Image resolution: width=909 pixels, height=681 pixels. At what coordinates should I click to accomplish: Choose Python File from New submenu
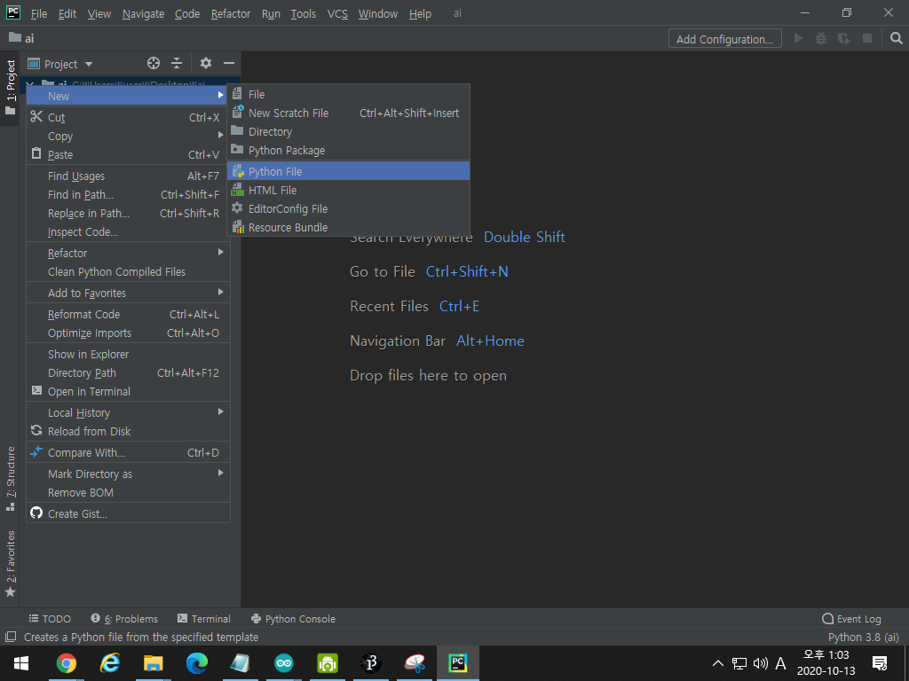coord(348,171)
